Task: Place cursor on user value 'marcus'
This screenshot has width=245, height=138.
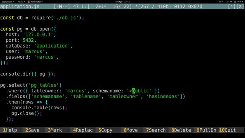Action: point(34,51)
